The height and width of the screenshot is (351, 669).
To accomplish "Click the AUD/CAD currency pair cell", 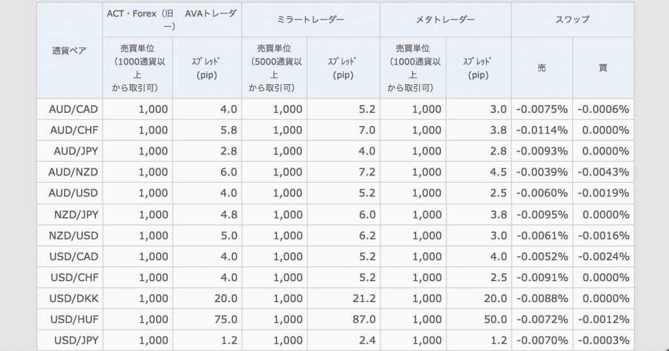I will tap(69, 110).
